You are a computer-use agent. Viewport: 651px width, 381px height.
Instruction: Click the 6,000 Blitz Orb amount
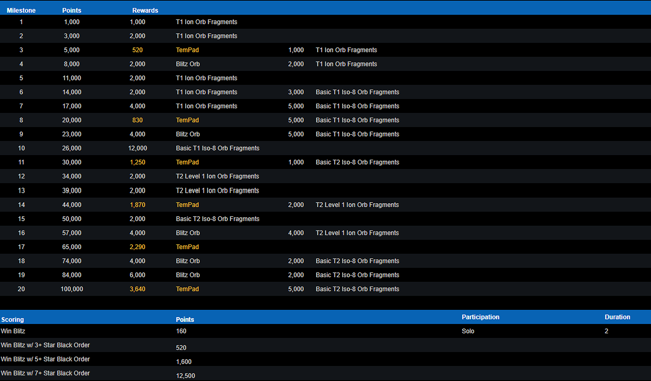tap(137, 275)
